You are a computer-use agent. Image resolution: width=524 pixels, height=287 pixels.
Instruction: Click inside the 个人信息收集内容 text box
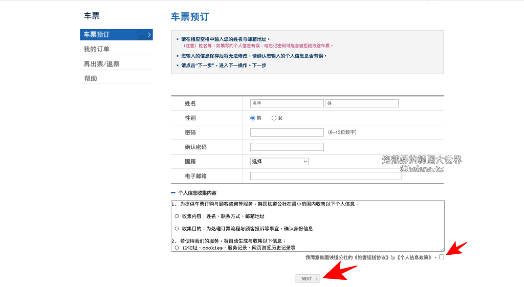point(307,225)
